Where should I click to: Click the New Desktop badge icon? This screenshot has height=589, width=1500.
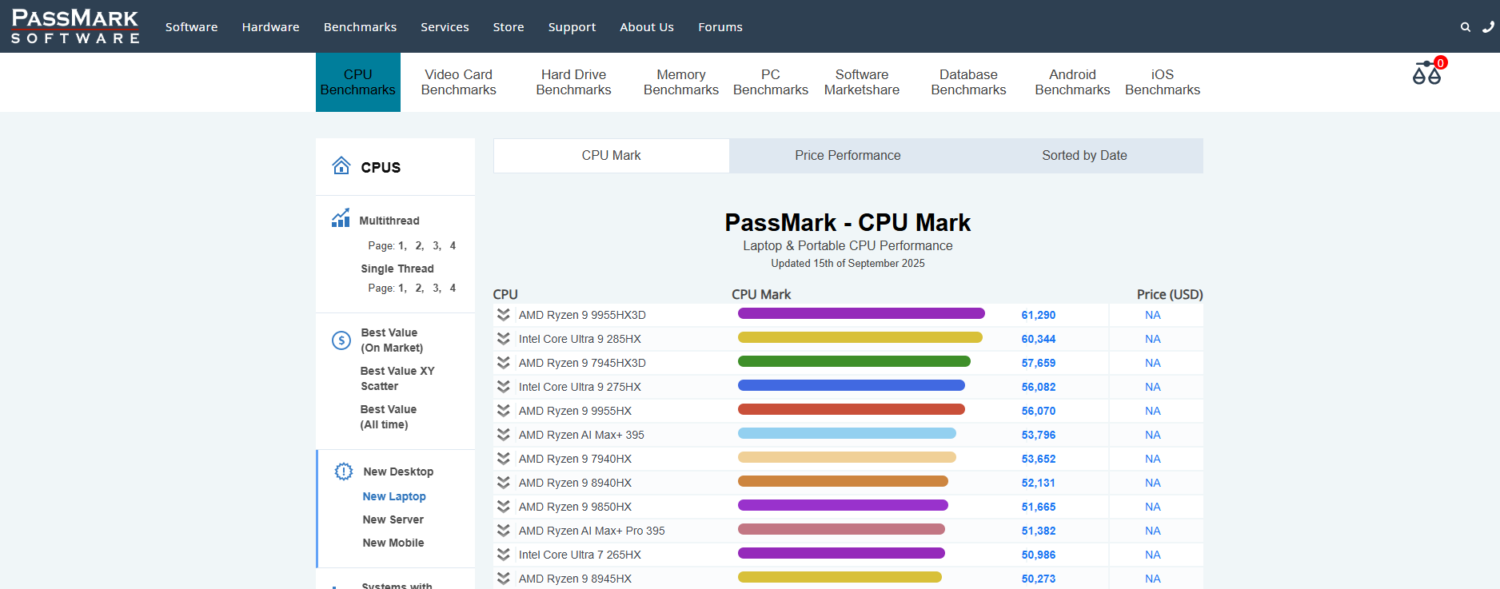[x=344, y=472]
